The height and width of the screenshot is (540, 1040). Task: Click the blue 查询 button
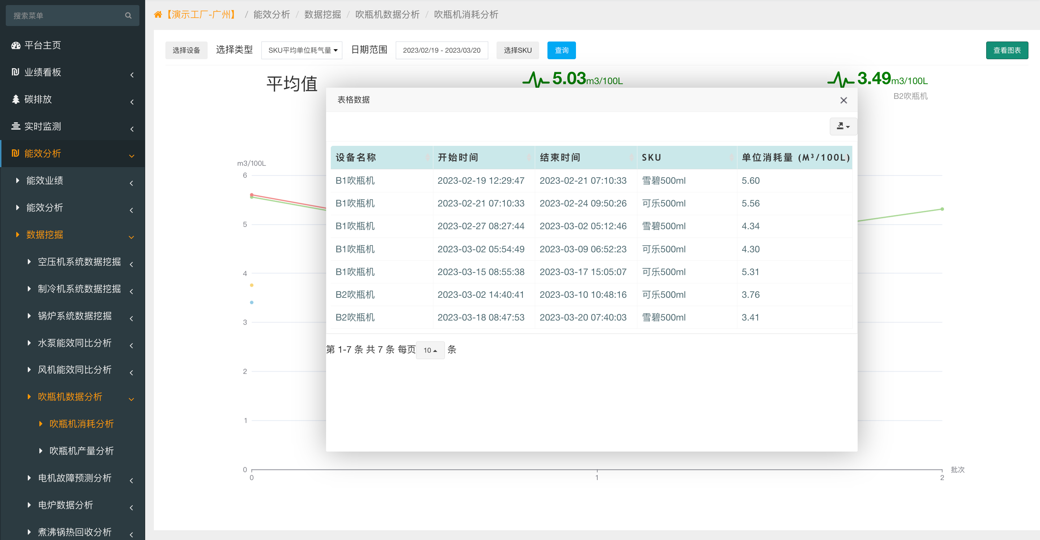click(562, 51)
